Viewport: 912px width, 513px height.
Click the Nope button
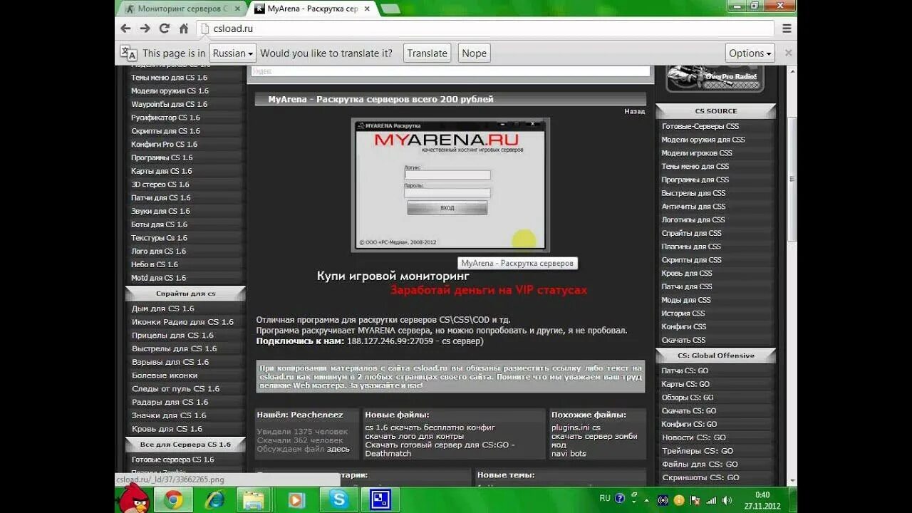click(474, 53)
